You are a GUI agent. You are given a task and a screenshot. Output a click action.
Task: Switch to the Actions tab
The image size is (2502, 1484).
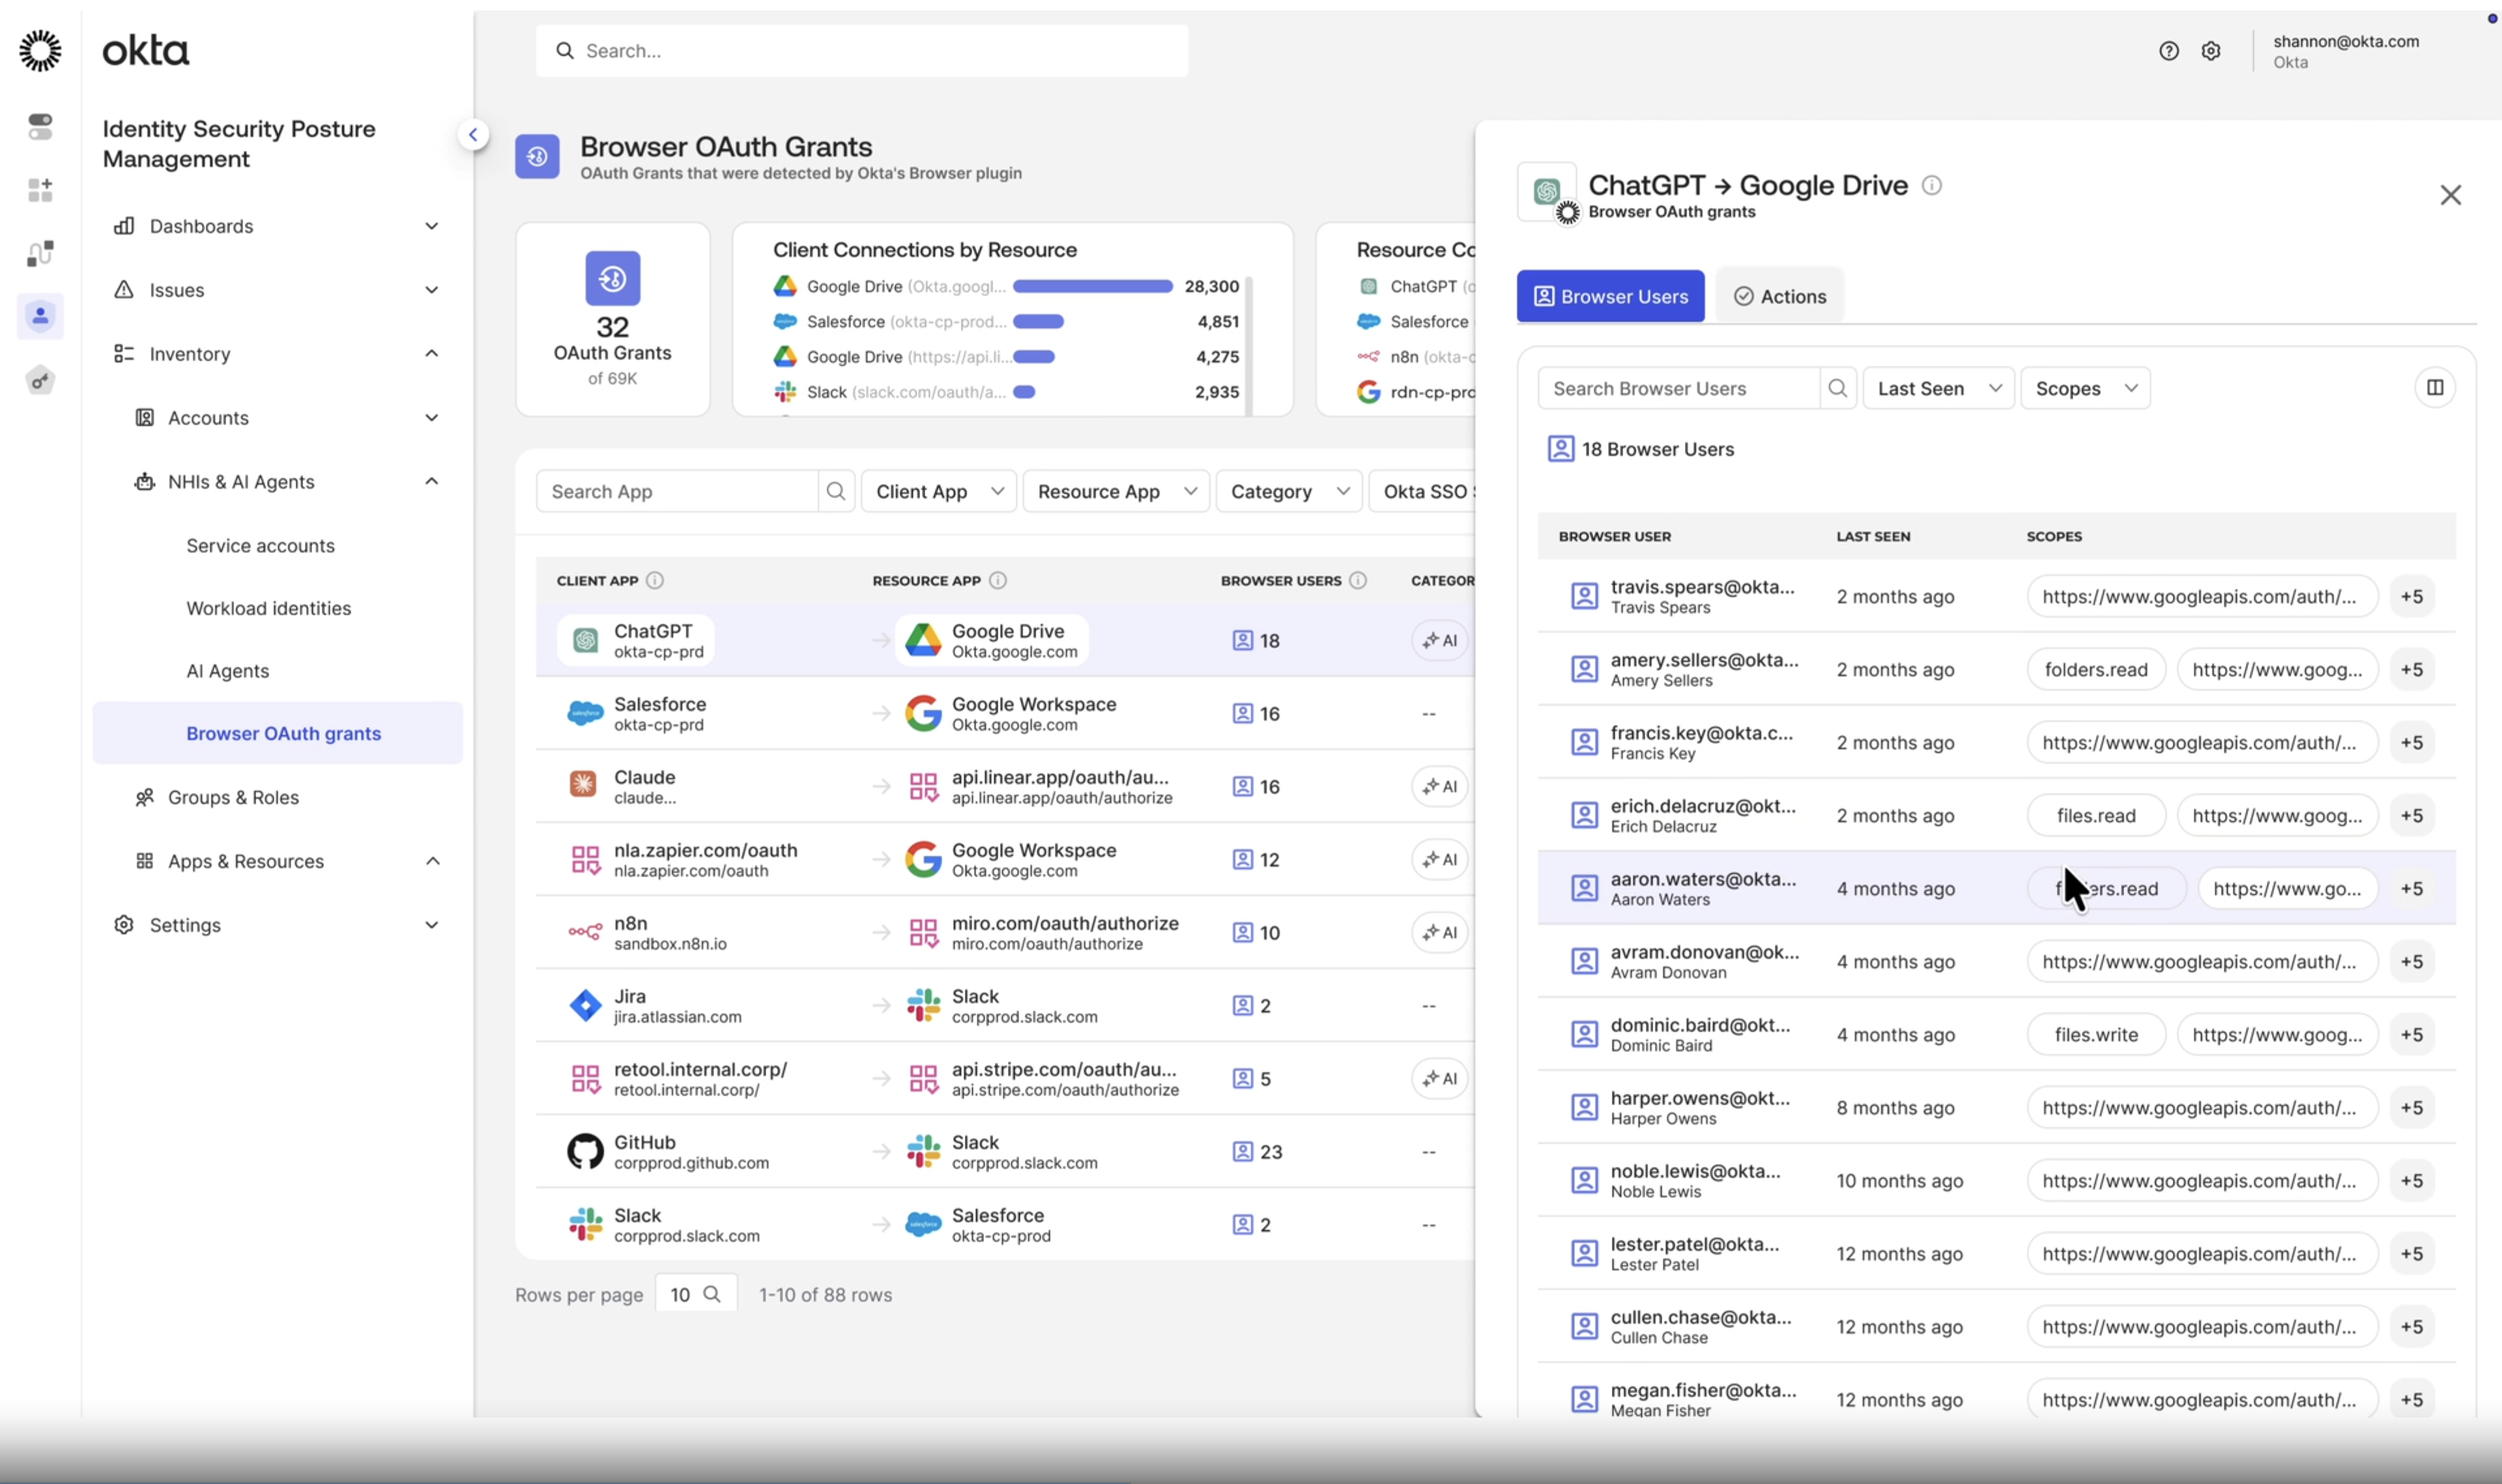pos(1779,296)
